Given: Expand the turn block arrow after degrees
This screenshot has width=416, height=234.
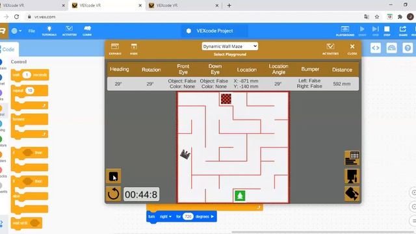Looking at the screenshot, I should [x=213, y=216].
